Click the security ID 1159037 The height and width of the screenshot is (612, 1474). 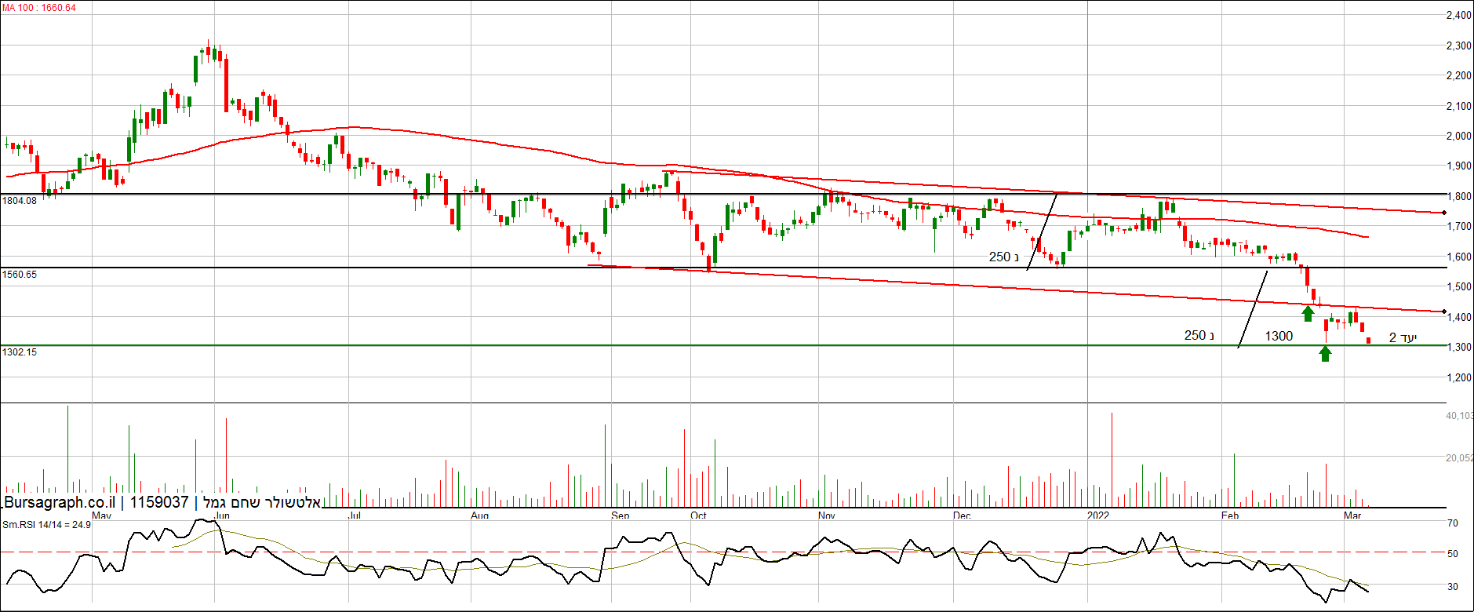coord(159,502)
